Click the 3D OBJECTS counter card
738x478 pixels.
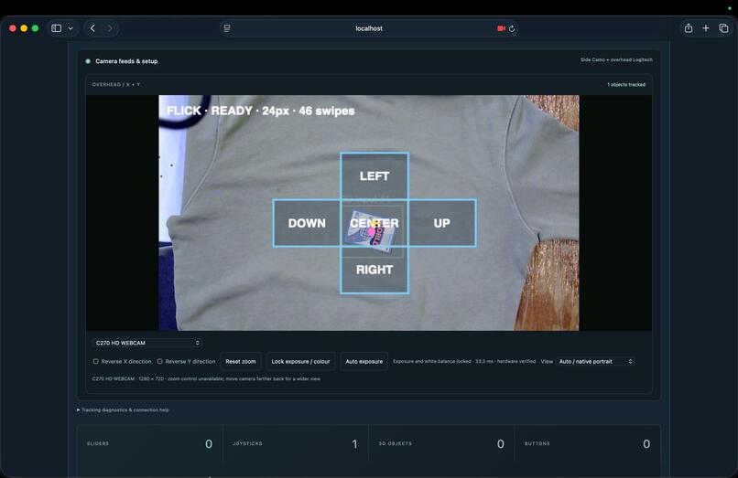pyautogui.click(x=441, y=444)
